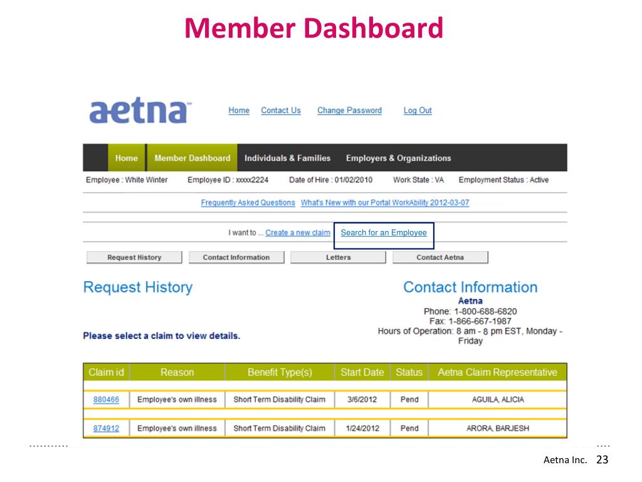Click the Aetna logo
This screenshot has height=482, width=642.
[140, 110]
